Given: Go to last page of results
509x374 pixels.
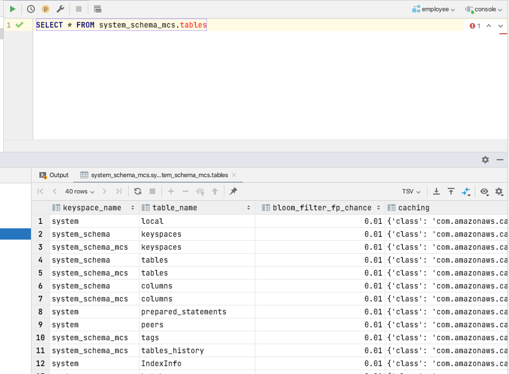Looking at the screenshot, I should click(119, 191).
